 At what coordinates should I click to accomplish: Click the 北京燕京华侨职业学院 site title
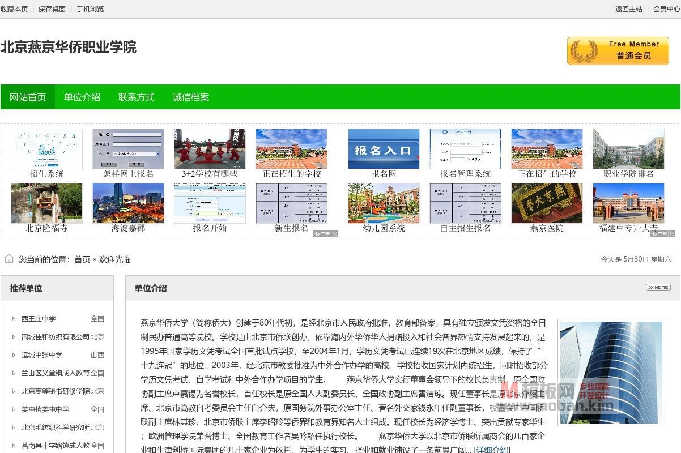69,47
